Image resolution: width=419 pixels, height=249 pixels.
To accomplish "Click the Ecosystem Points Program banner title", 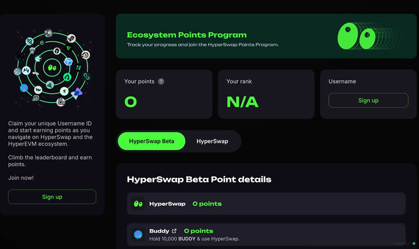I will [x=186, y=35].
